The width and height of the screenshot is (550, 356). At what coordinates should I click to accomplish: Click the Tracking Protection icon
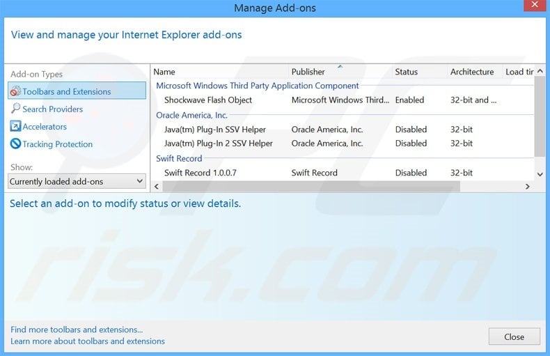(x=15, y=144)
